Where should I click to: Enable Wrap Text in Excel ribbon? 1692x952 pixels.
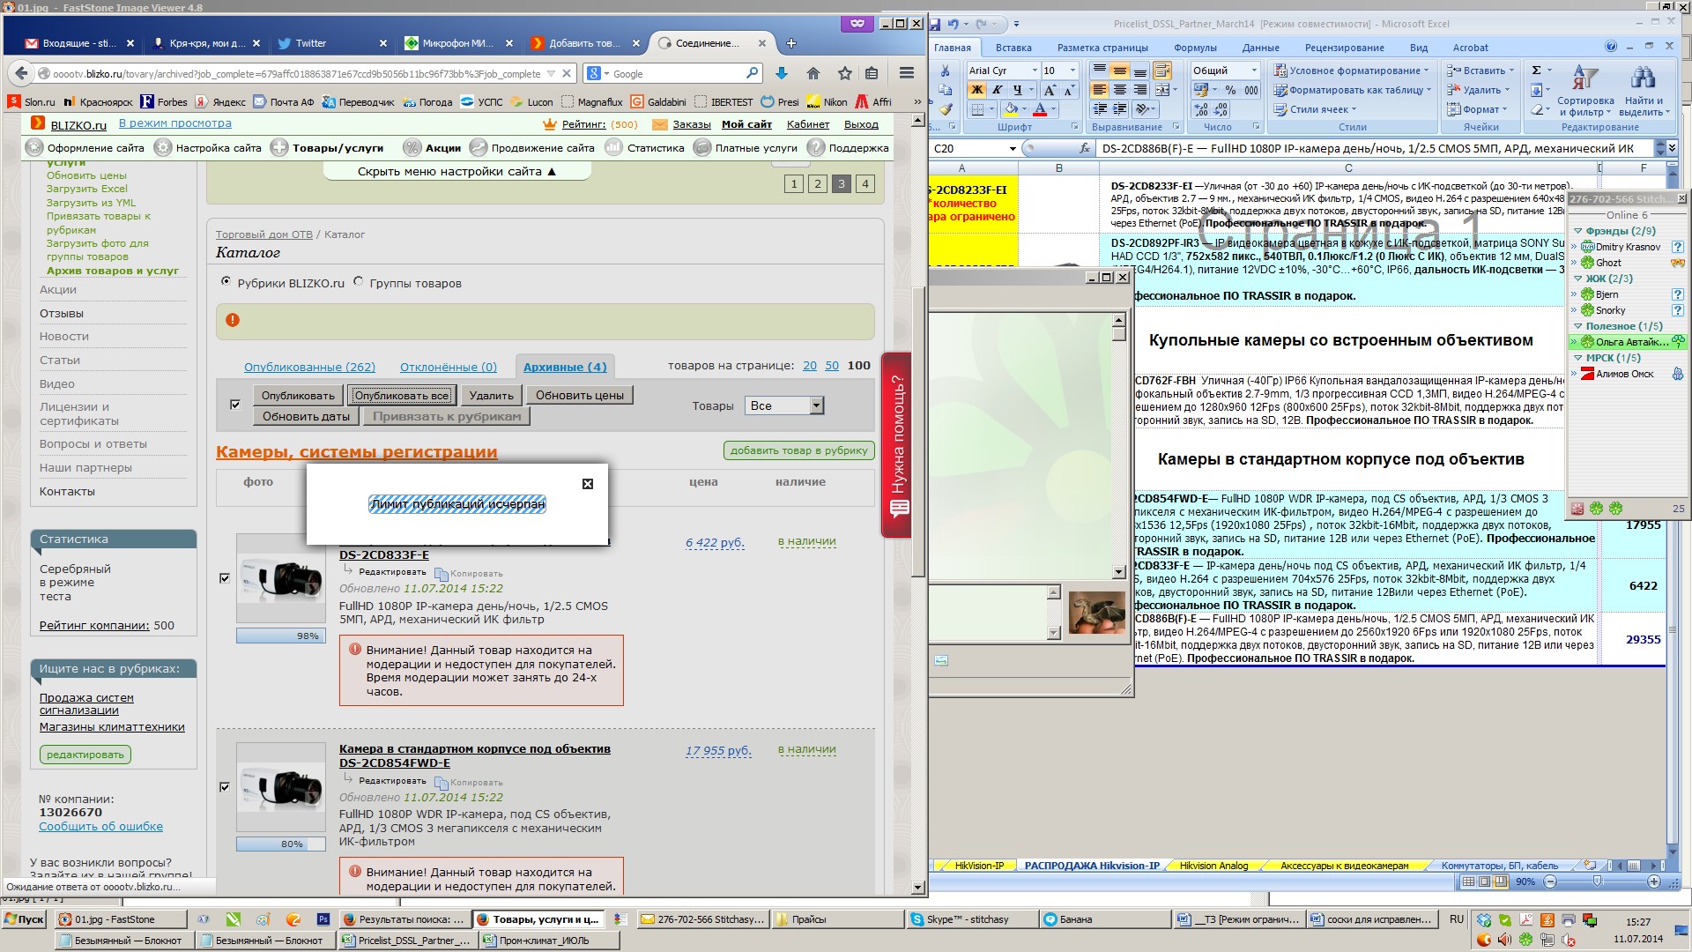(x=1162, y=71)
